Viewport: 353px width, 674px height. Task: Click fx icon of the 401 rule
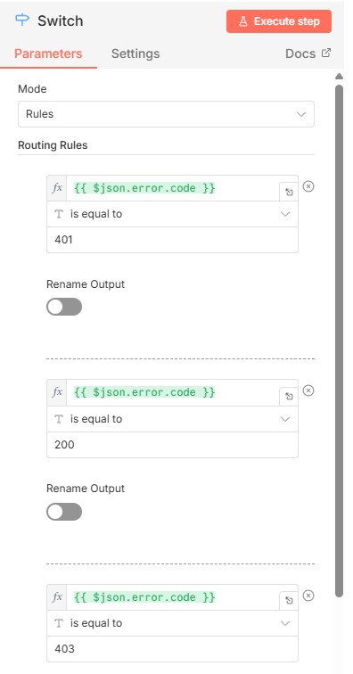[57, 188]
